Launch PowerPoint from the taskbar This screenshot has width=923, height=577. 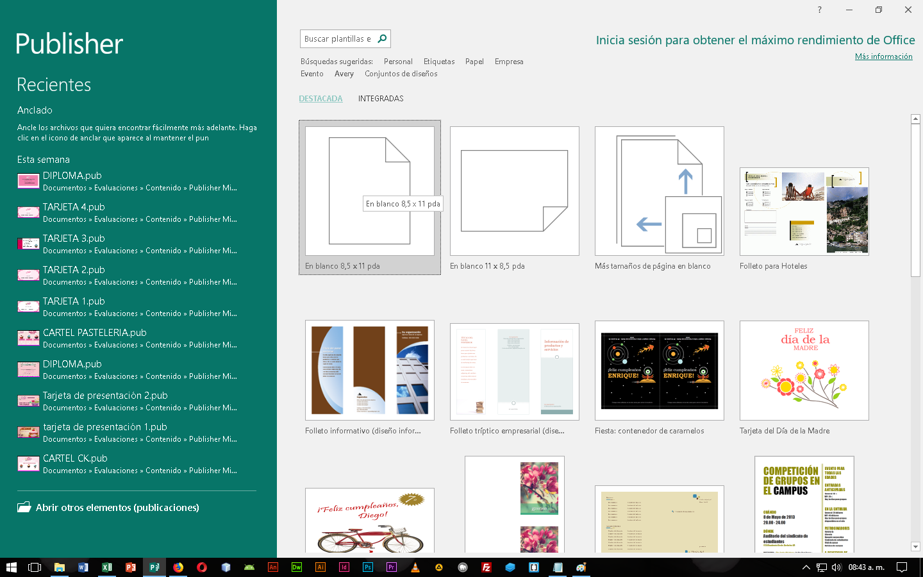pos(130,567)
